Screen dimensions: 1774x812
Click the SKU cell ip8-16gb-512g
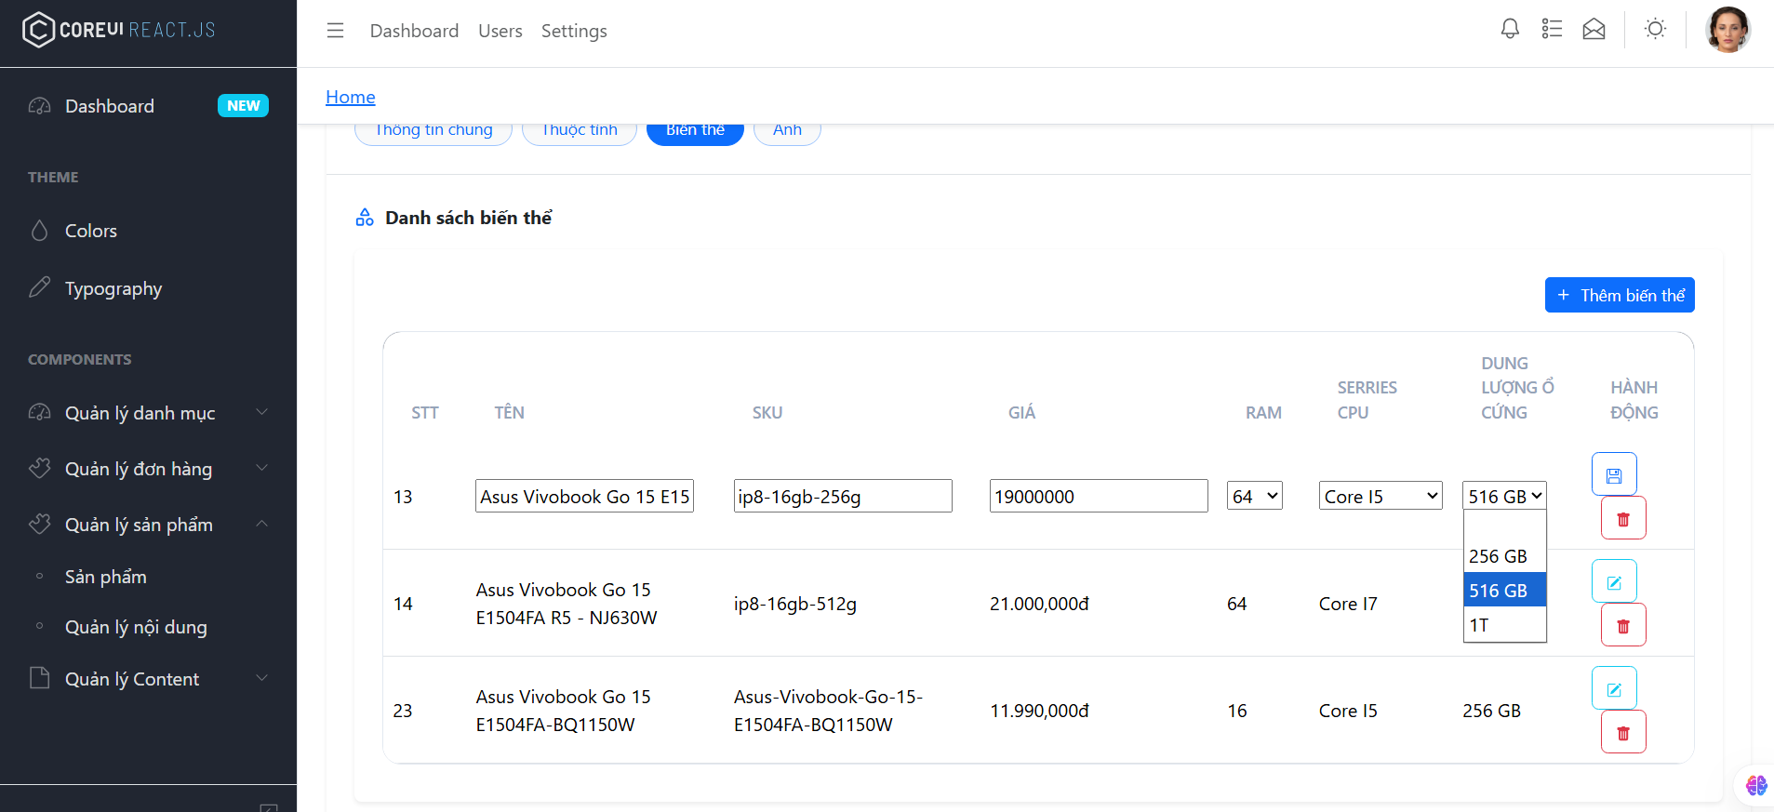tap(795, 604)
